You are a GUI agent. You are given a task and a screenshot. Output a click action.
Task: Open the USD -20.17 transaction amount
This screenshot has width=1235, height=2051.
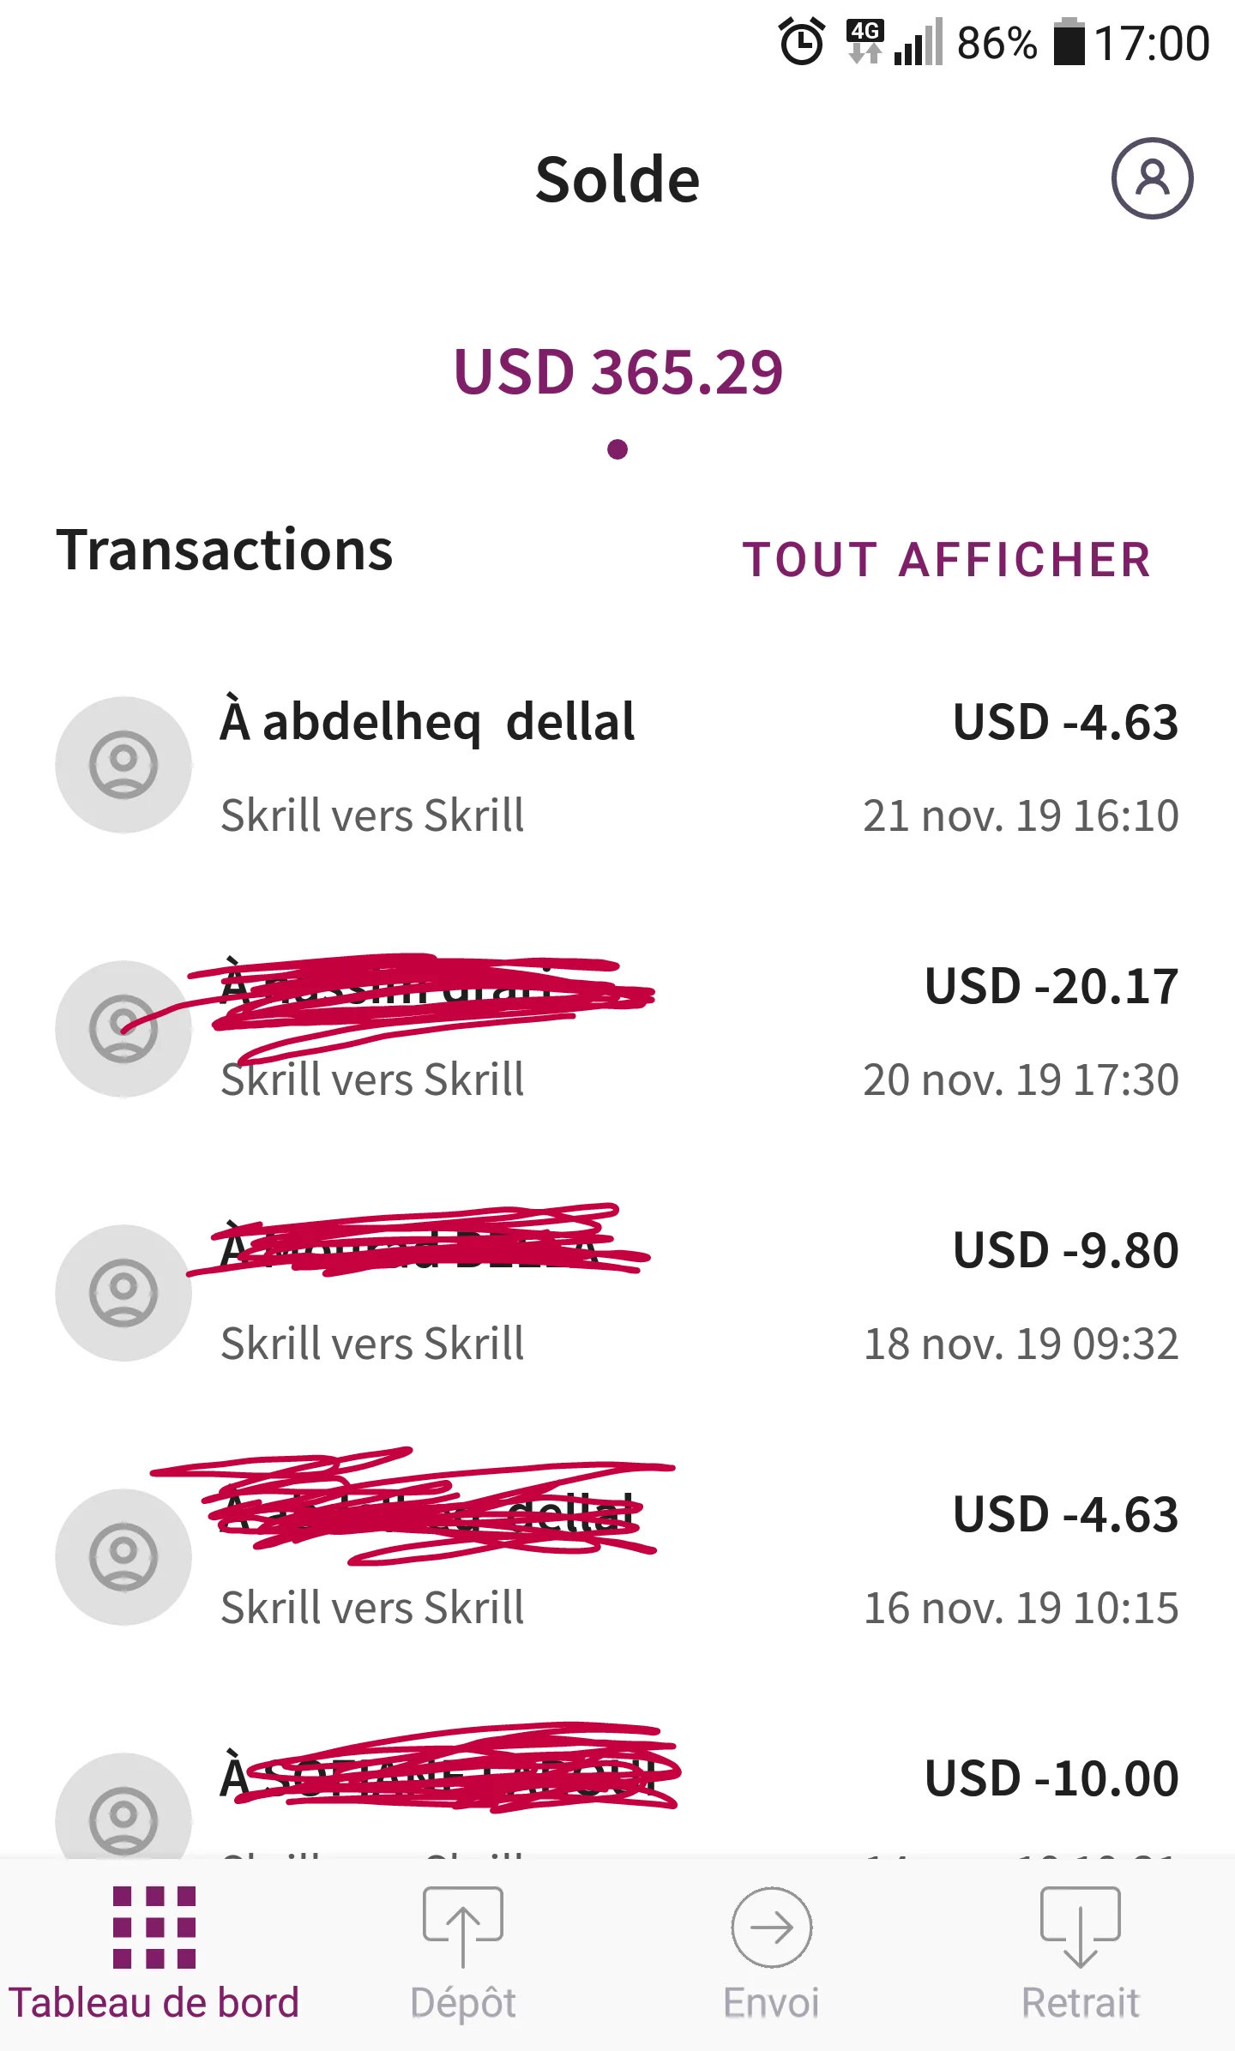click(x=1051, y=986)
